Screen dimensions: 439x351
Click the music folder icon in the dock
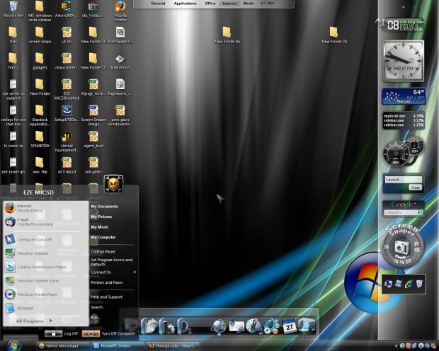point(185,326)
